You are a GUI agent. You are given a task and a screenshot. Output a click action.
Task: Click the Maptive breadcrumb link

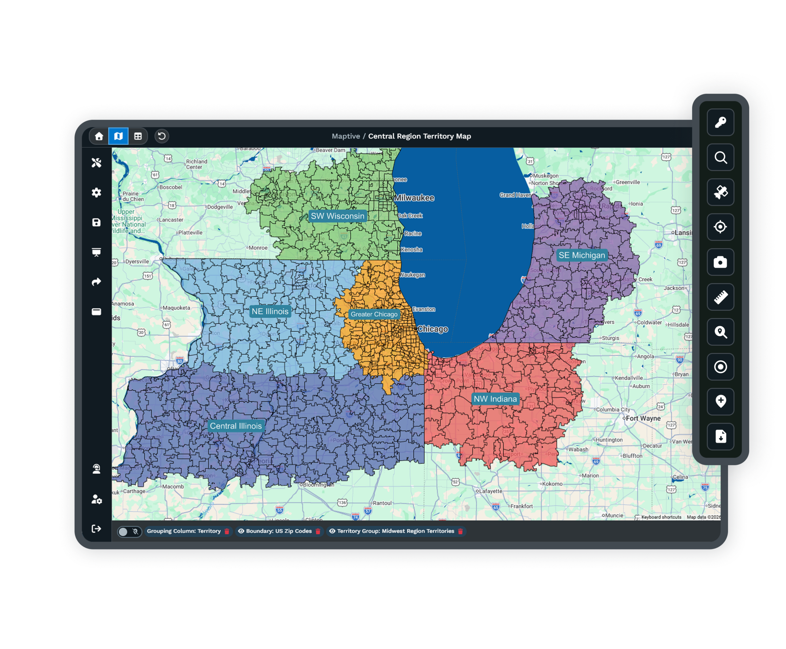coord(345,136)
